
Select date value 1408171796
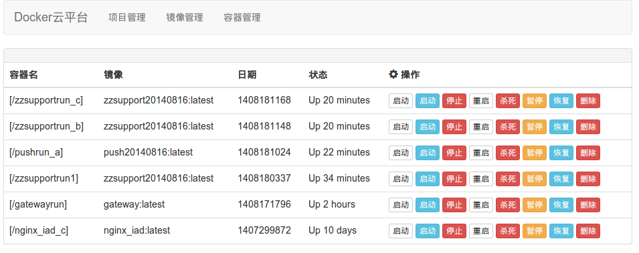pyautogui.click(x=264, y=204)
